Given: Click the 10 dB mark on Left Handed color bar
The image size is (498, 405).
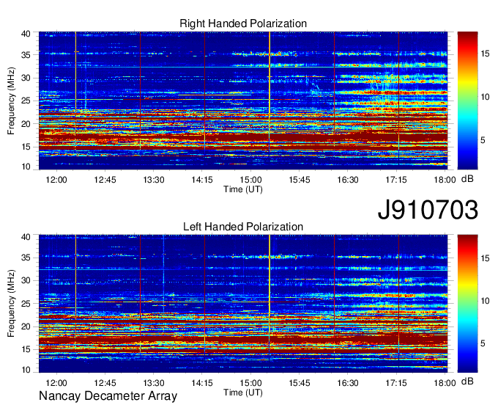Looking at the screenshot, I should (485, 301).
